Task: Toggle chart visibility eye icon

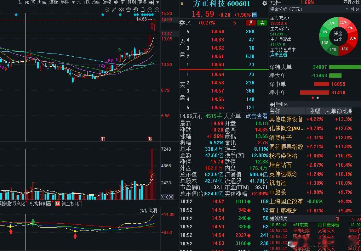Action: pyautogui.click(x=121, y=10)
